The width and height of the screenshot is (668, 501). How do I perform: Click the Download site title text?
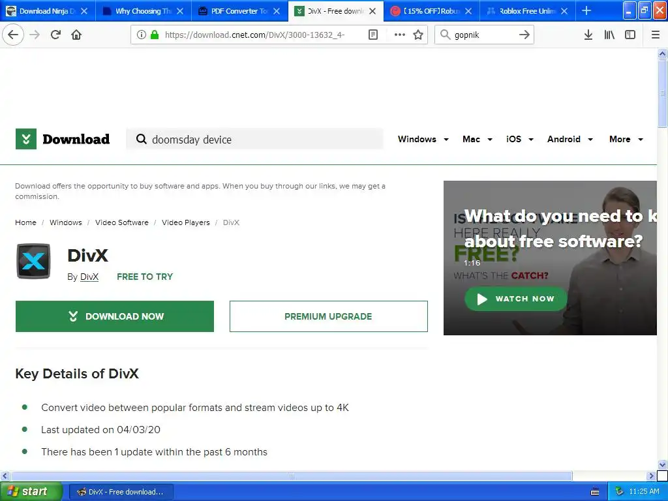[76, 140]
